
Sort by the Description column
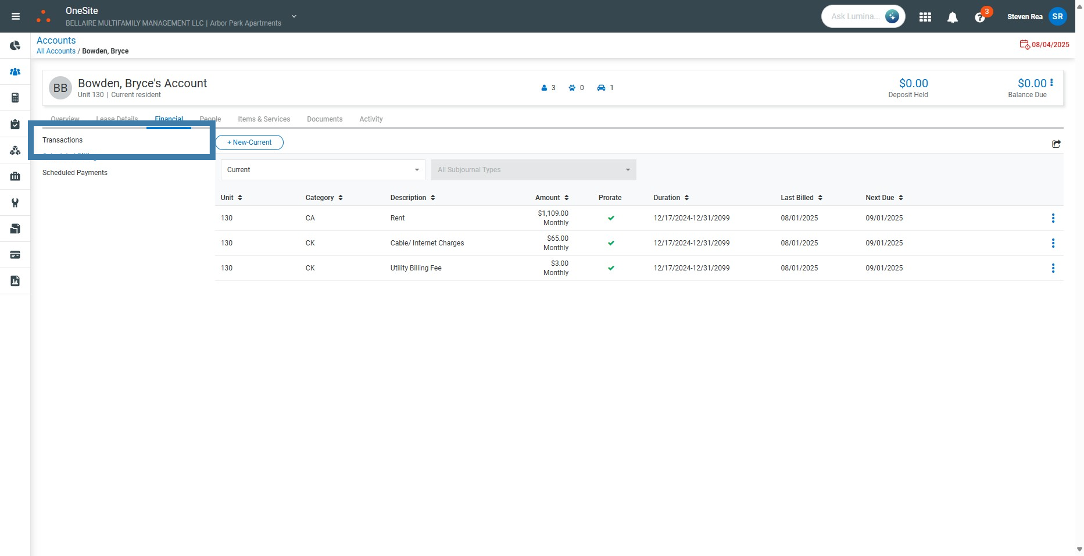click(x=413, y=198)
